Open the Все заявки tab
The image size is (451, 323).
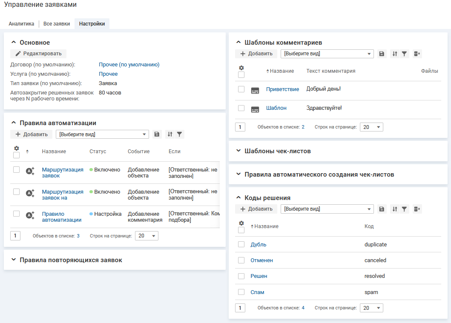point(57,24)
